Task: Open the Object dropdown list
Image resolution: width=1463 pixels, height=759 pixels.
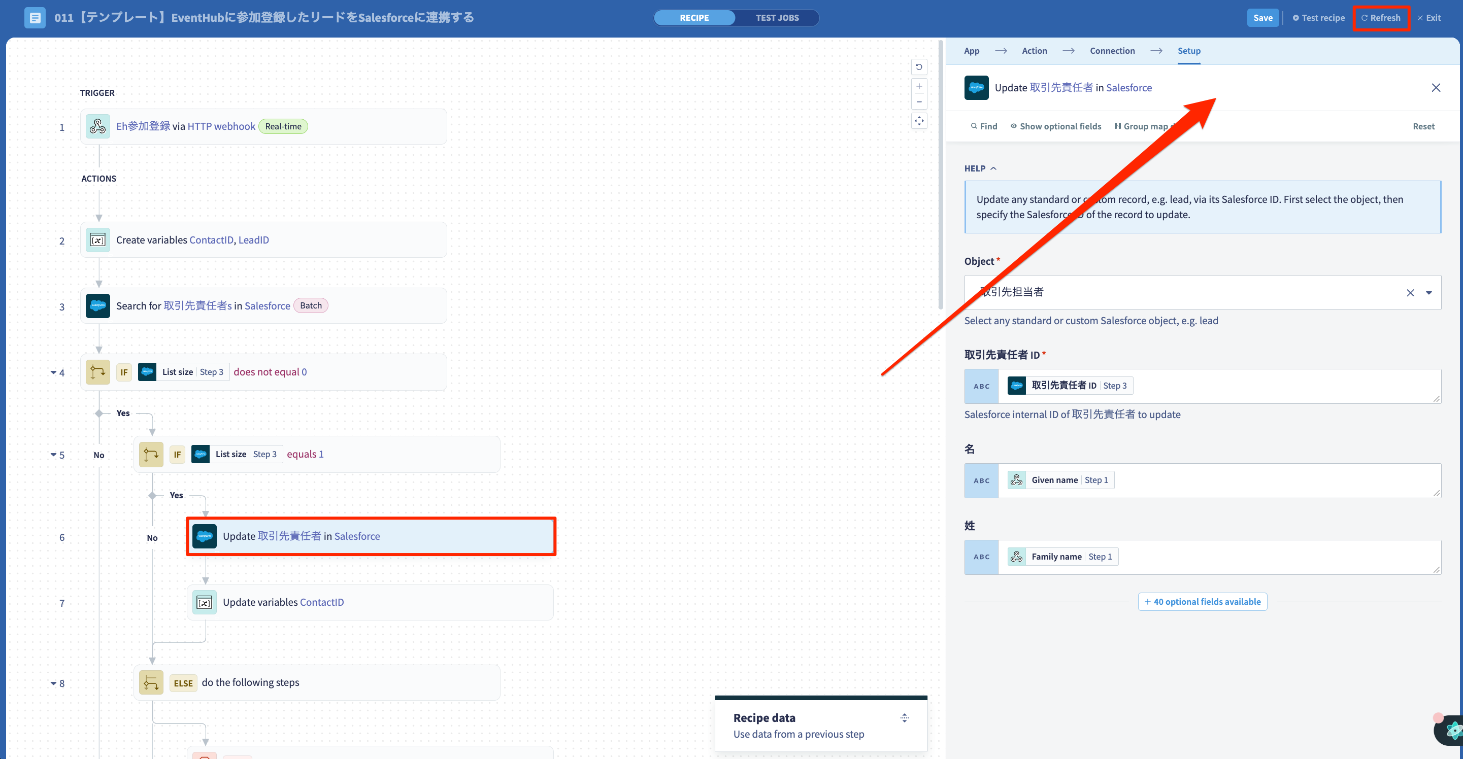Action: (x=1429, y=293)
